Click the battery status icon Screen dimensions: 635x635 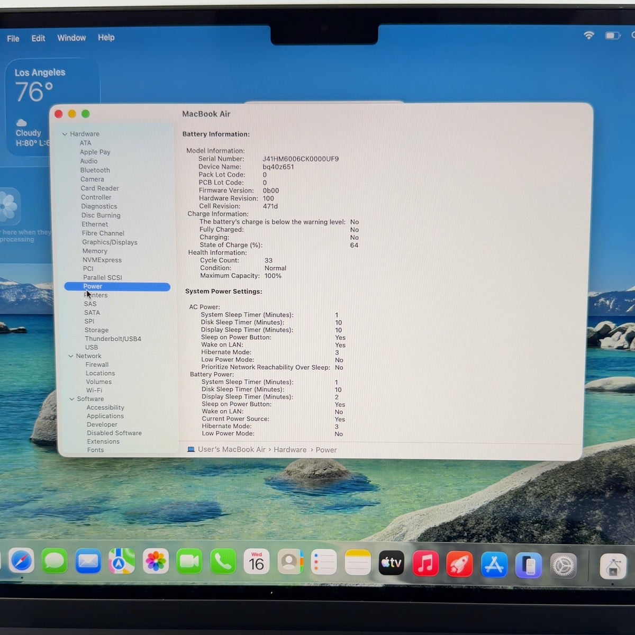(612, 35)
